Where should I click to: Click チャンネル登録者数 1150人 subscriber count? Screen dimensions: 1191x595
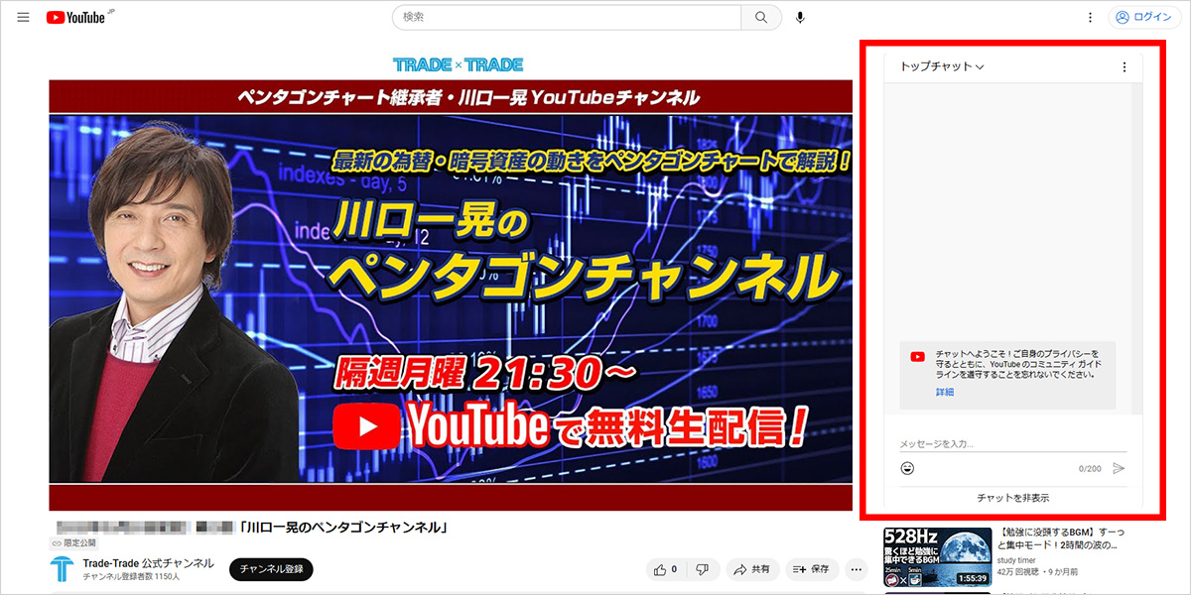click(130, 576)
